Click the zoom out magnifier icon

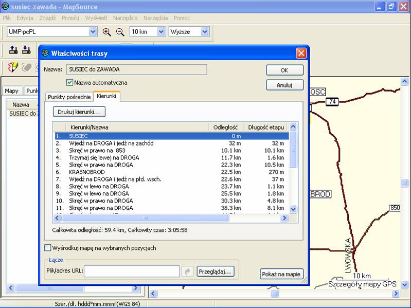coord(120,32)
